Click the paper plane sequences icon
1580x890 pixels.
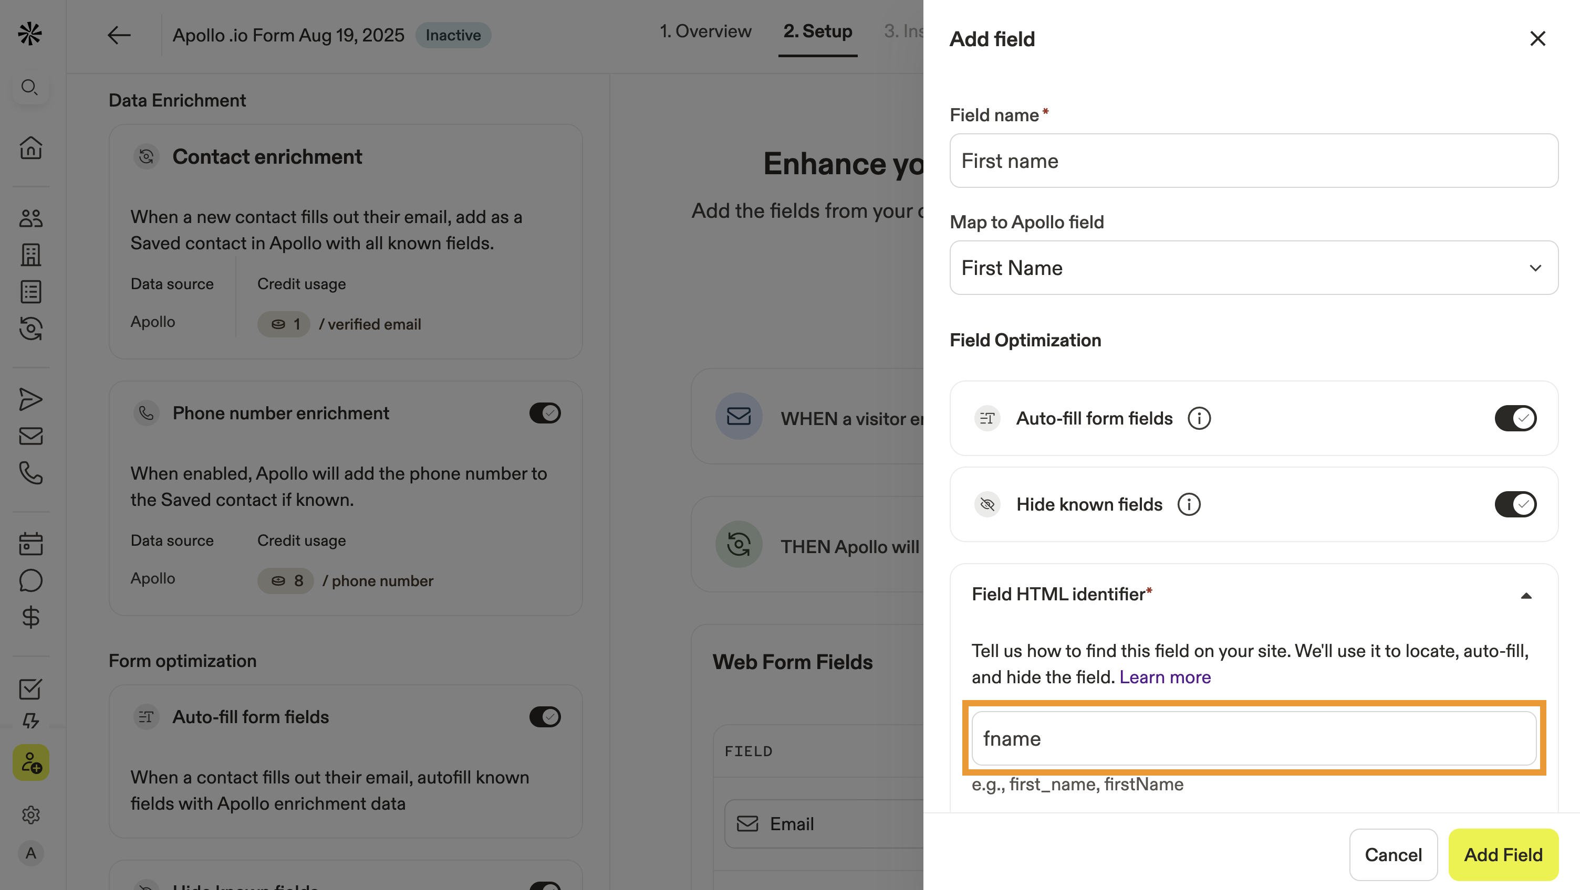30,399
